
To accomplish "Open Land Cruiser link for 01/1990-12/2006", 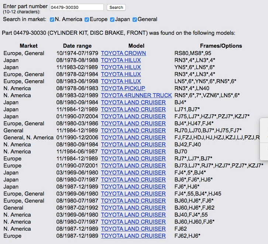I will (133, 138).
